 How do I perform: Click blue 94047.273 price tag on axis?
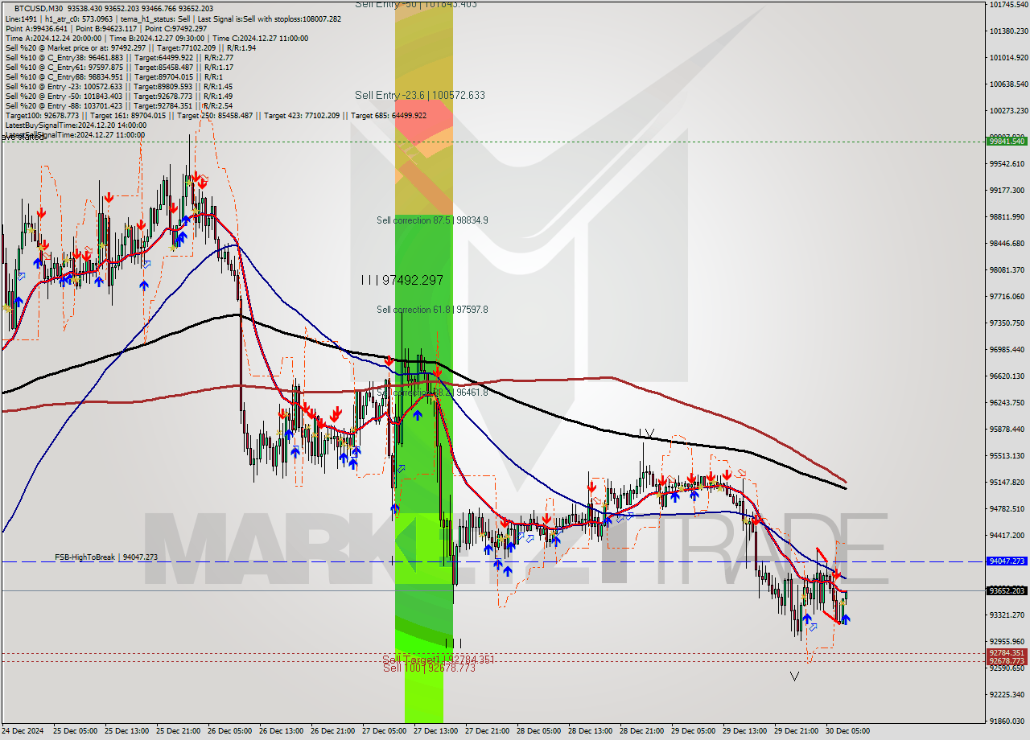pos(1007,561)
